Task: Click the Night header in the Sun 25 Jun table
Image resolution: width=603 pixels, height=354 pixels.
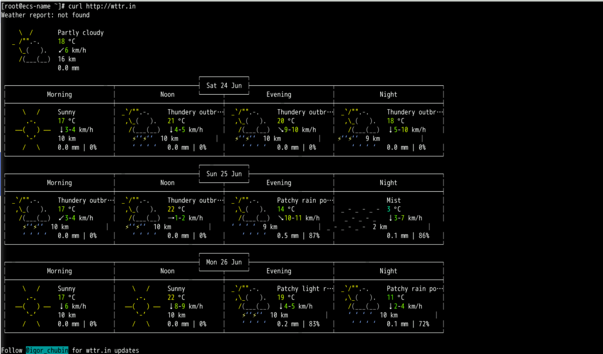Action: pyautogui.click(x=388, y=182)
